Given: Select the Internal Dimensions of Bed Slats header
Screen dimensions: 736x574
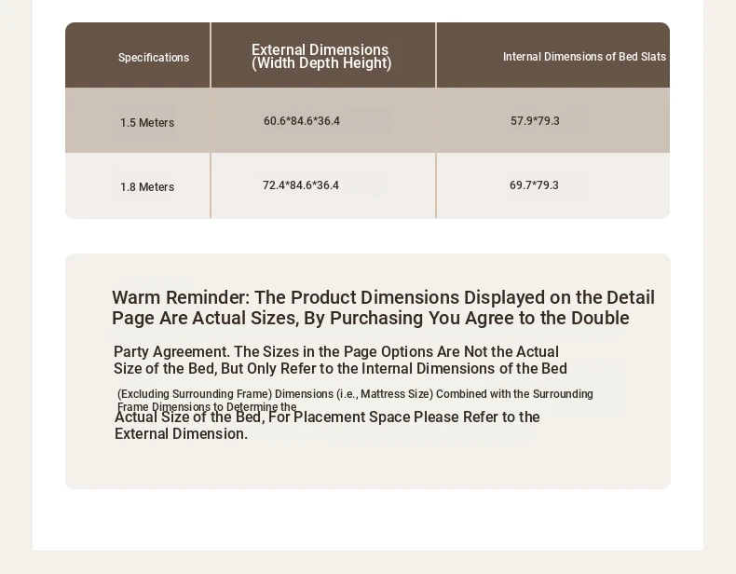Looking at the screenshot, I should (x=584, y=57).
